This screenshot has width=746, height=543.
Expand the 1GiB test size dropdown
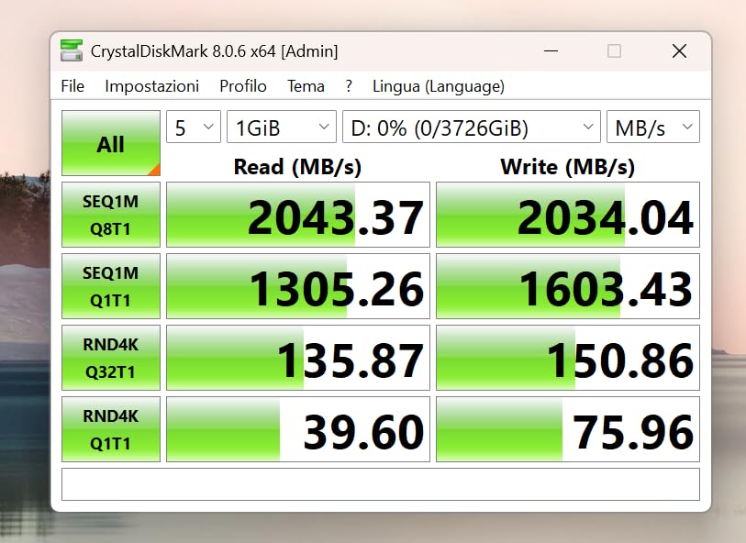click(282, 127)
